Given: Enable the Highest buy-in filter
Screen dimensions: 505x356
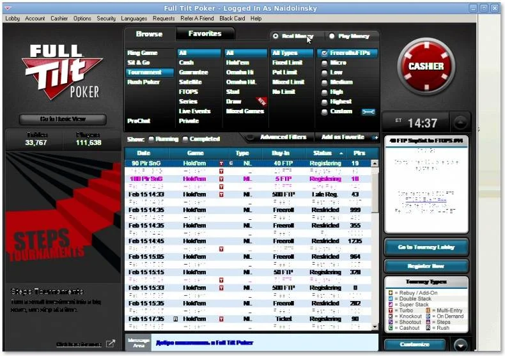Looking at the screenshot, I should [325, 102].
